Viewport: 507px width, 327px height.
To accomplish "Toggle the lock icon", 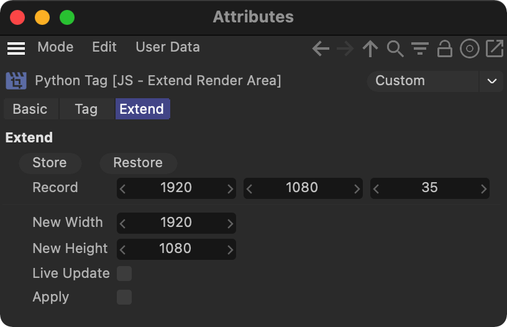I will [x=444, y=48].
